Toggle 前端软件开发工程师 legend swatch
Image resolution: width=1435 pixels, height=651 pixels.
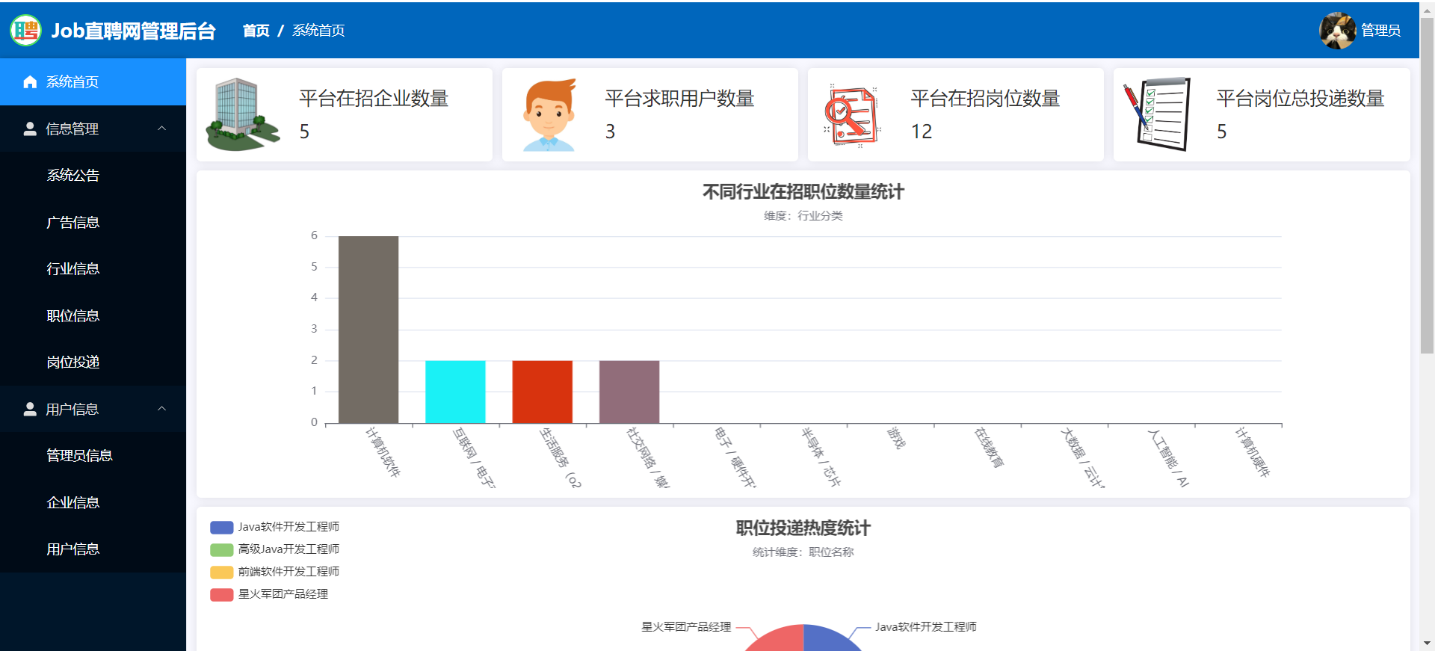[222, 573]
